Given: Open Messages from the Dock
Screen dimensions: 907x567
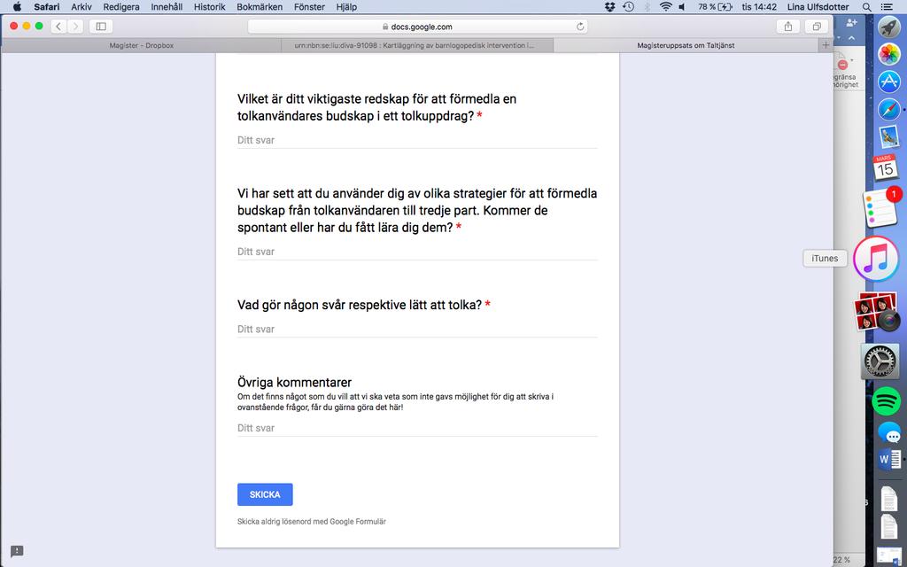Looking at the screenshot, I should point(889,432).
